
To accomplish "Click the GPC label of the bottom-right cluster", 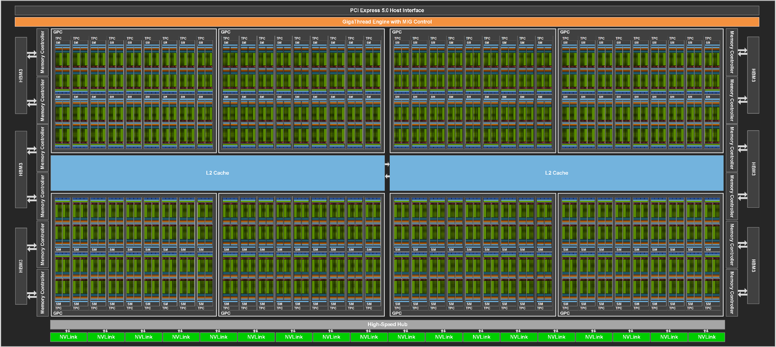I will pyautogui.click(x=565, y=313).
